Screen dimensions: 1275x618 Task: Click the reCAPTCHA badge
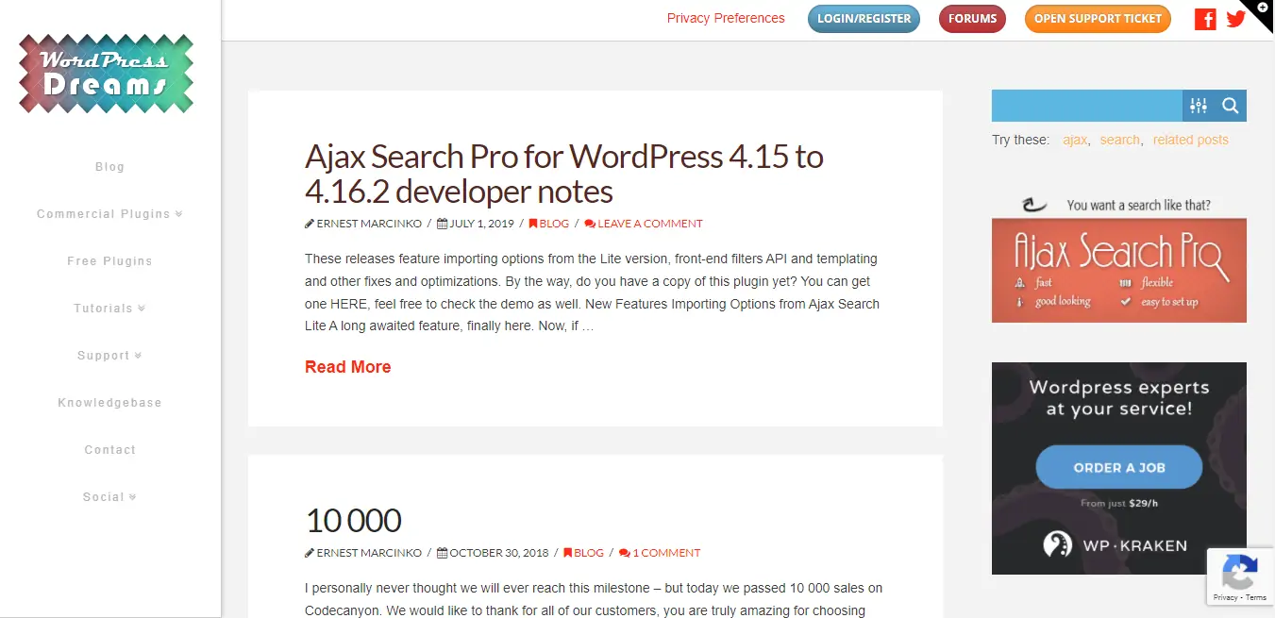(x=1241, y=577)
